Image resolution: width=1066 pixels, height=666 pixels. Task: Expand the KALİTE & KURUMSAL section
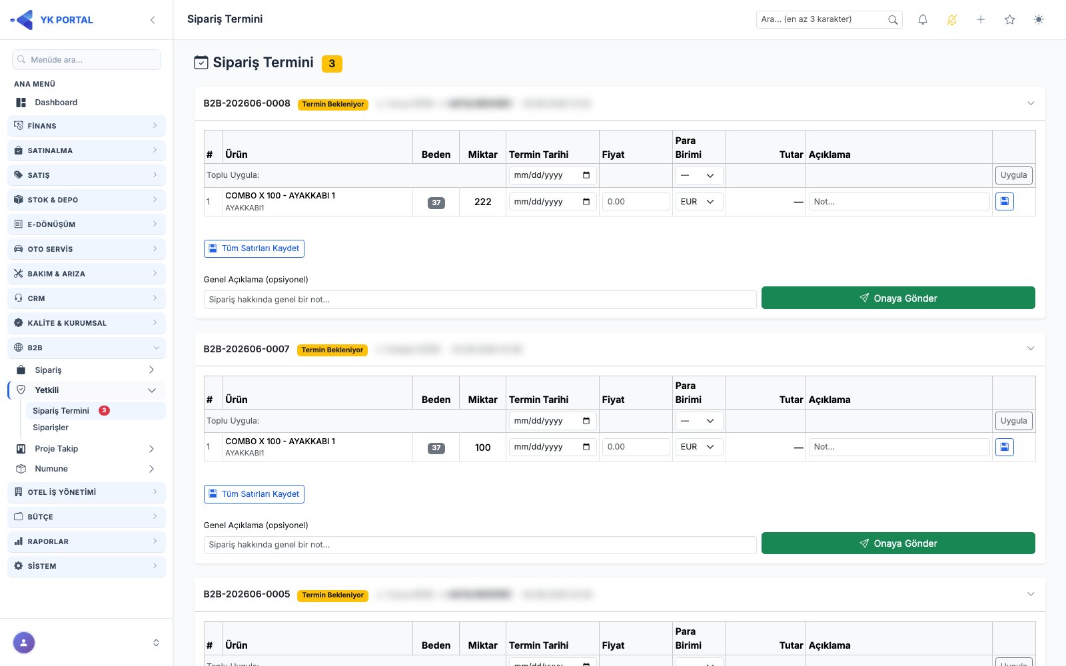click(87, 323)
